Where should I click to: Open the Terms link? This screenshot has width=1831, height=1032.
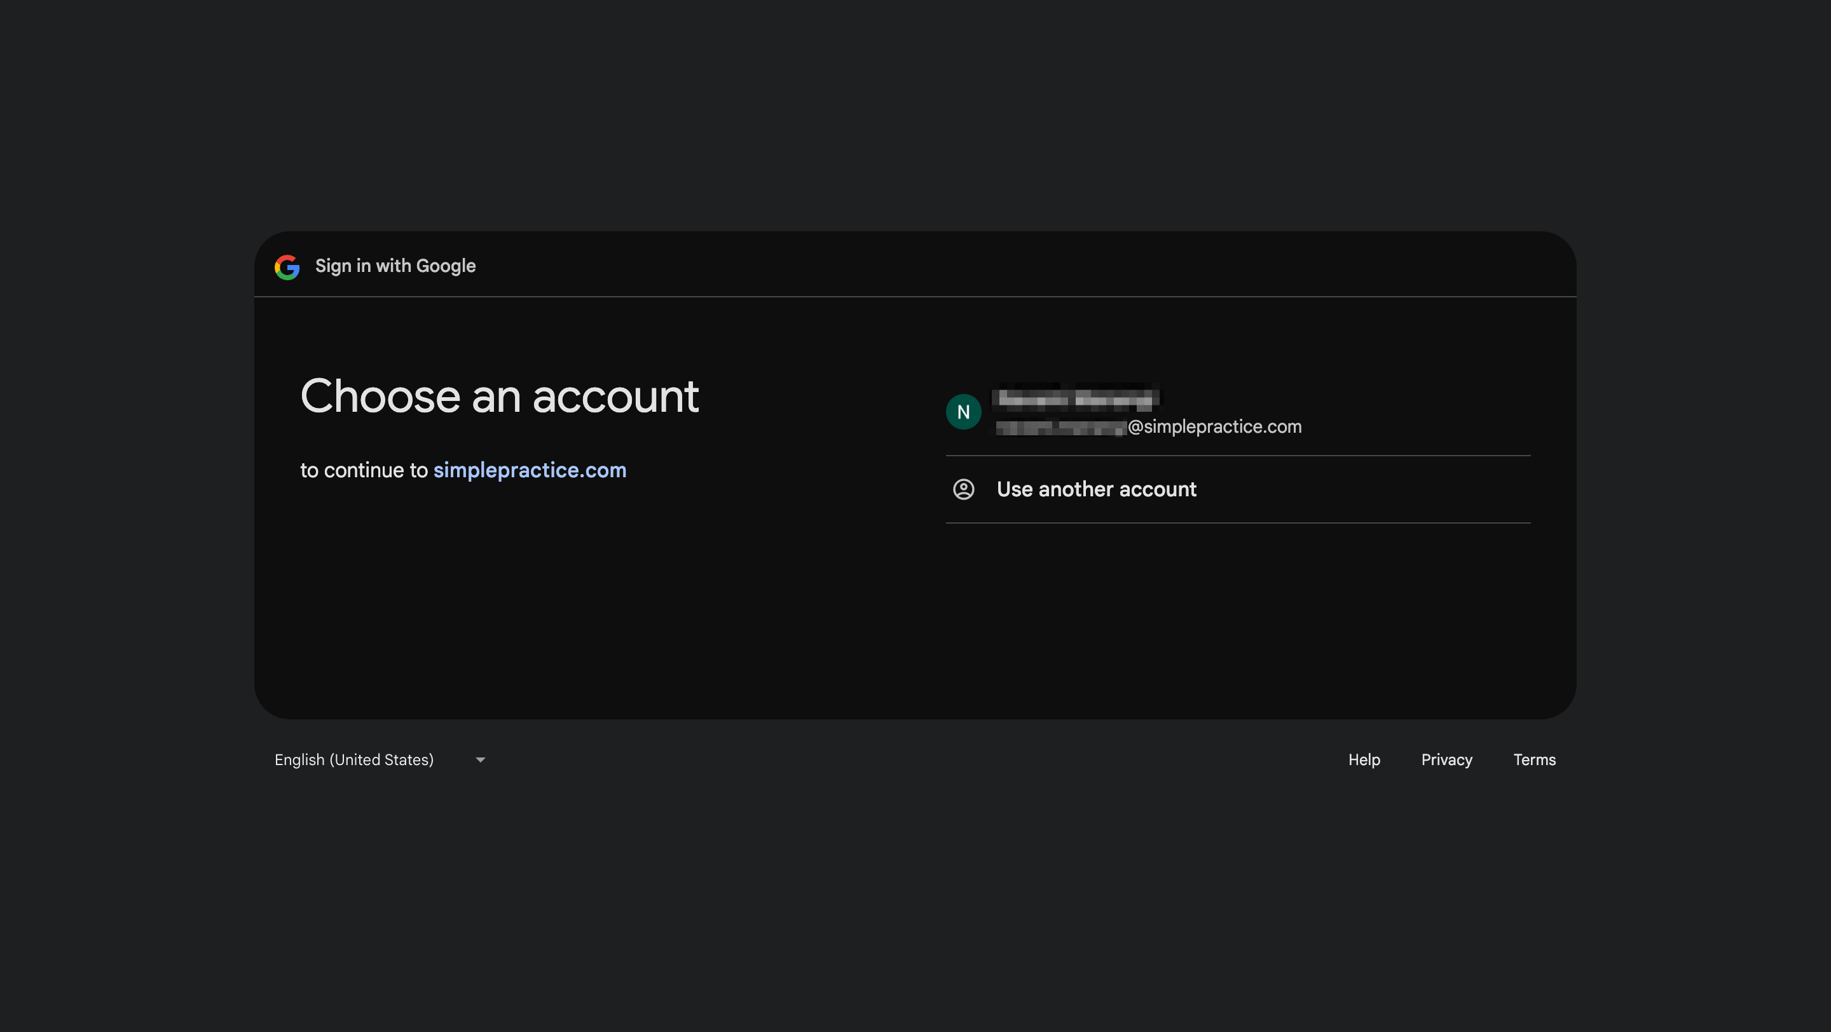click(1534, 760)
